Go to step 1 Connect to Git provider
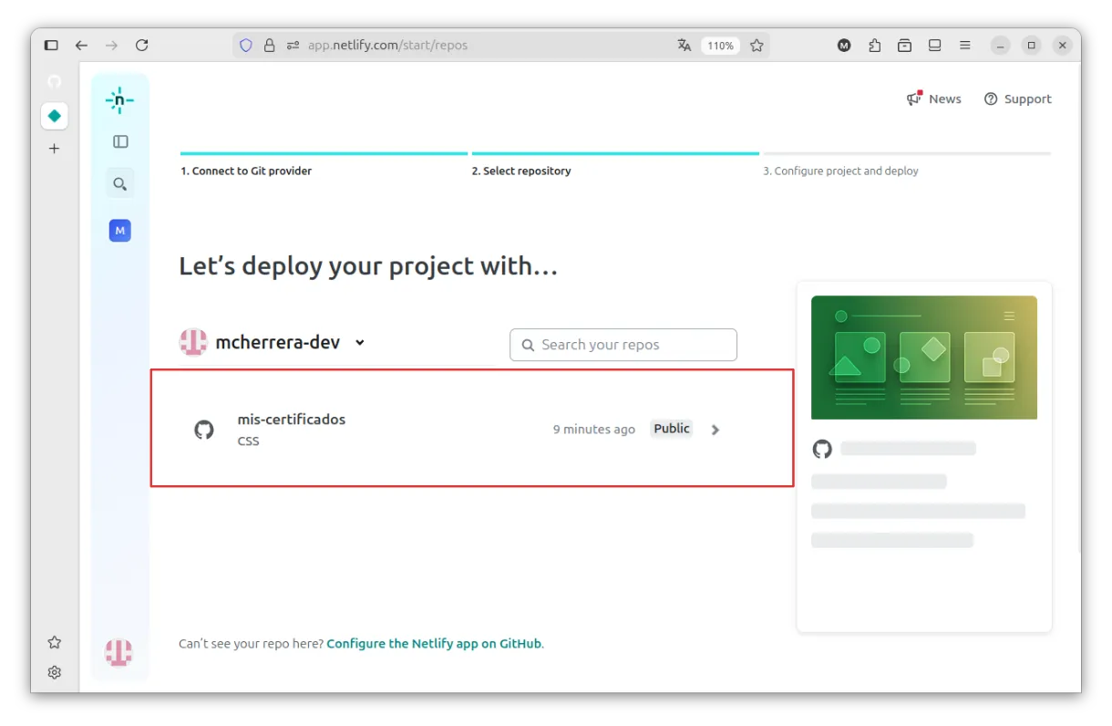The height and width of the screenshot is (726, 1112). tap(246, 171)
